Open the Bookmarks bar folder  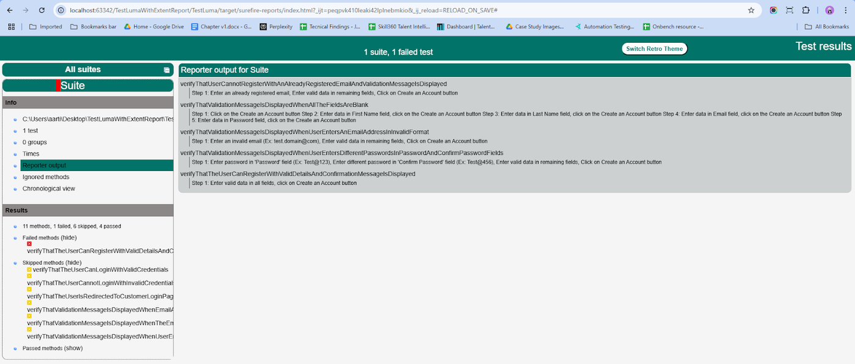93,27
